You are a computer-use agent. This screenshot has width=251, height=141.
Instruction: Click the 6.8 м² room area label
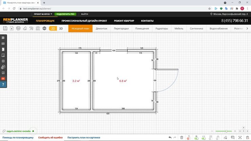click(x=123, y=81)
